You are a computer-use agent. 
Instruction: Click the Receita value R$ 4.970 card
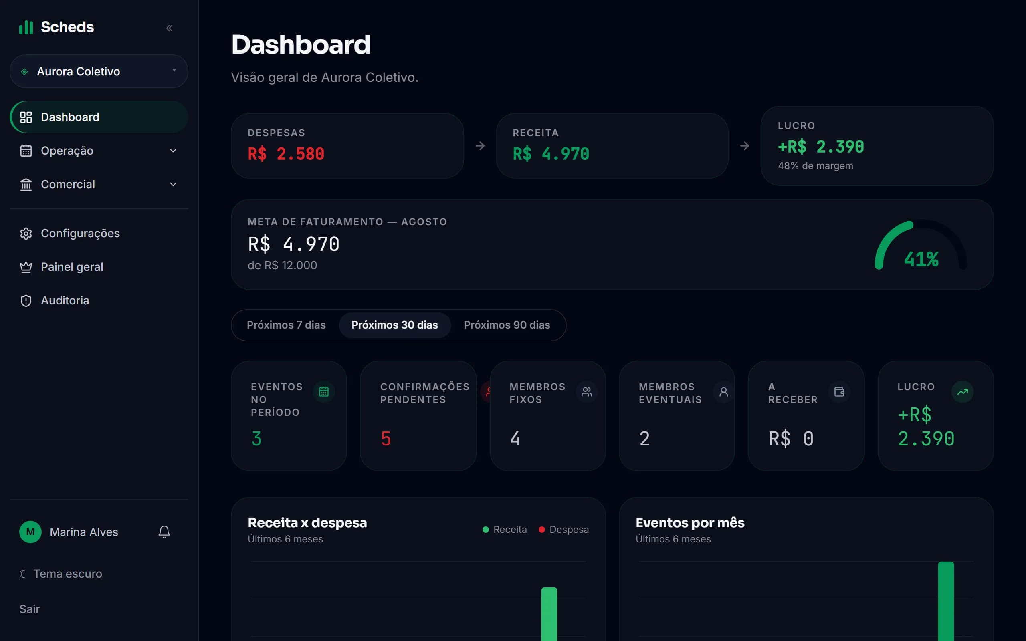612,146
